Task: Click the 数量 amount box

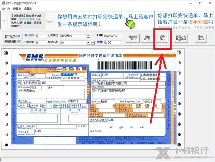Action: click(76, 119)
